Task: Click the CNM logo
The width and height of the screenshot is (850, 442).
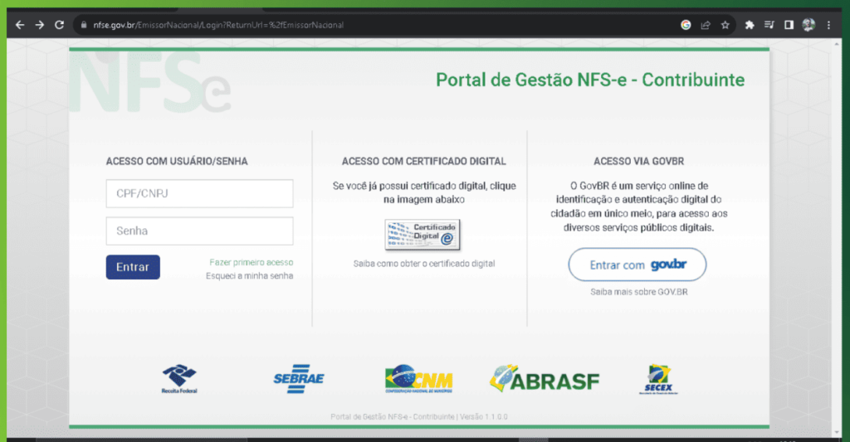Action: point(418,379)
